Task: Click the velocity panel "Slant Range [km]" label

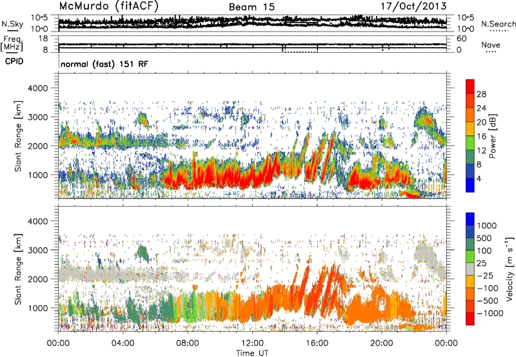Action: [18, 269]
